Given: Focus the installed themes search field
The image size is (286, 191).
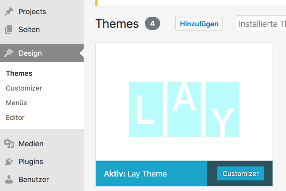Looking at the screenshot, I should point(262,24).
